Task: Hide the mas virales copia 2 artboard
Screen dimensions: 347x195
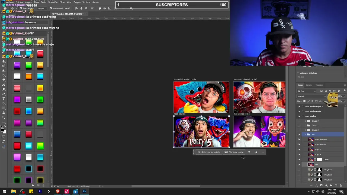Action: [x=299, y=106]
